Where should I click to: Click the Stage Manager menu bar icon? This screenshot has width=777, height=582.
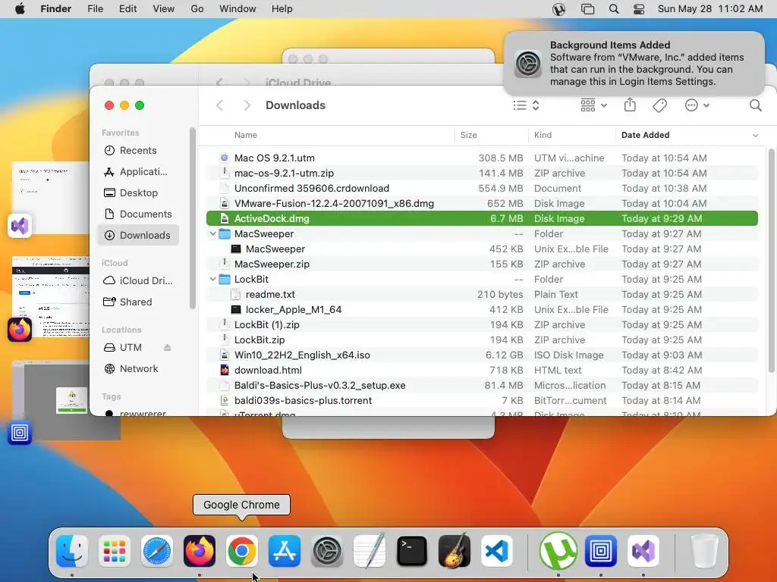point(587,9)
